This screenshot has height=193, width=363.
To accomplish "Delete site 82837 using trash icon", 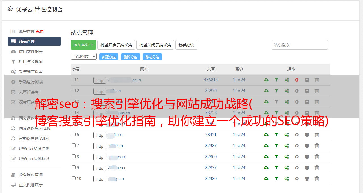I will [317, 168].
